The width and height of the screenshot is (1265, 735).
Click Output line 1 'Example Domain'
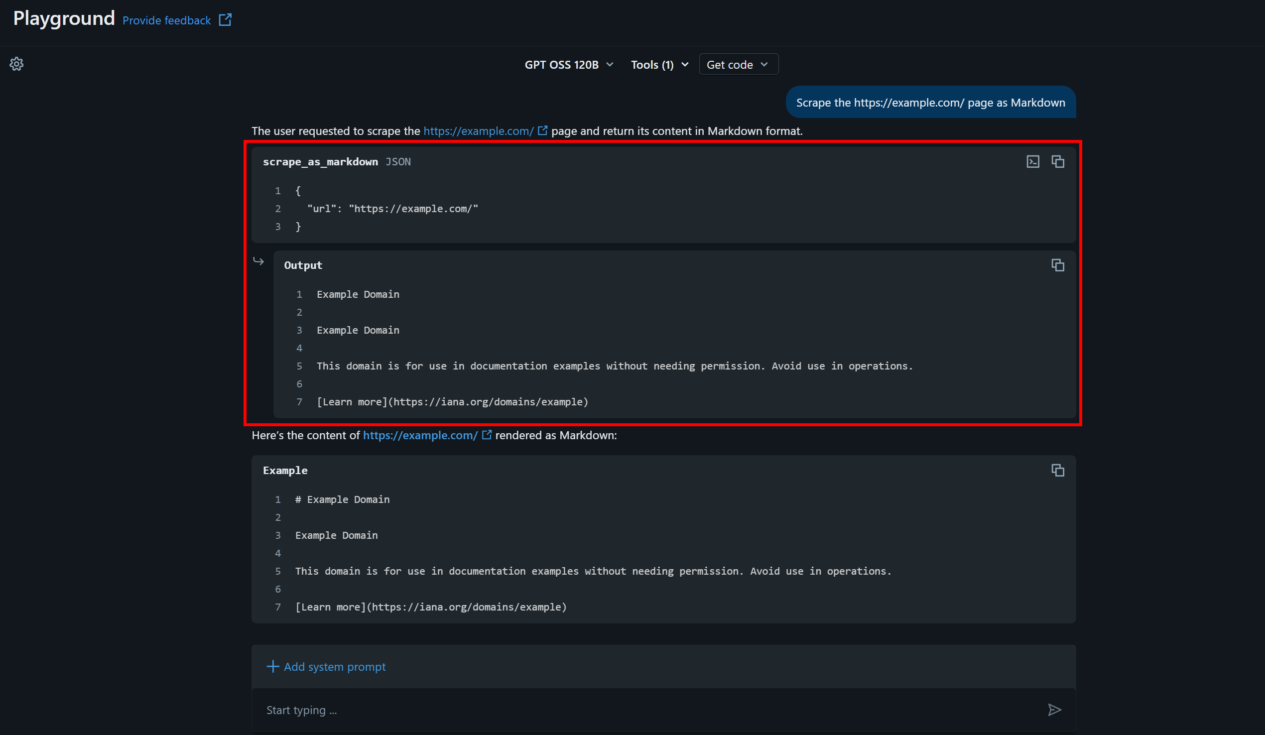(358, 294)
